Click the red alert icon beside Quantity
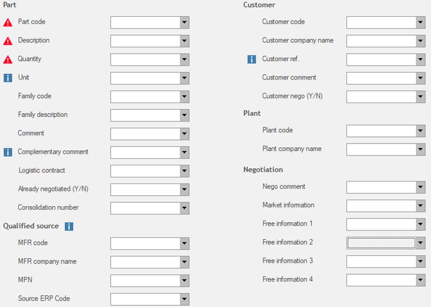Screen dimensions: 431x307 8,59
